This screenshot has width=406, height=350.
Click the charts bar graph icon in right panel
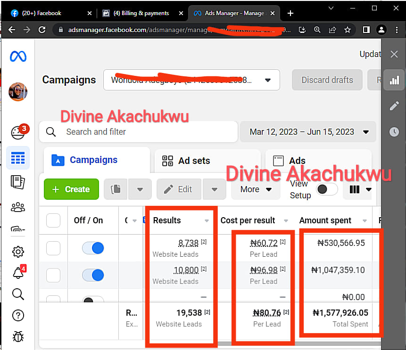tap(394, 80)
